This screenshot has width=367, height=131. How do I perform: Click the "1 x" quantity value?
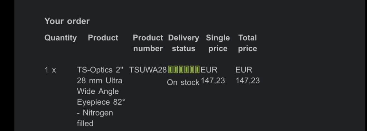(x=50, y=70)
